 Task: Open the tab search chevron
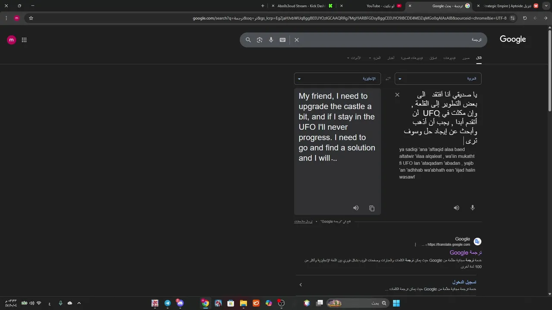(546, 6)
